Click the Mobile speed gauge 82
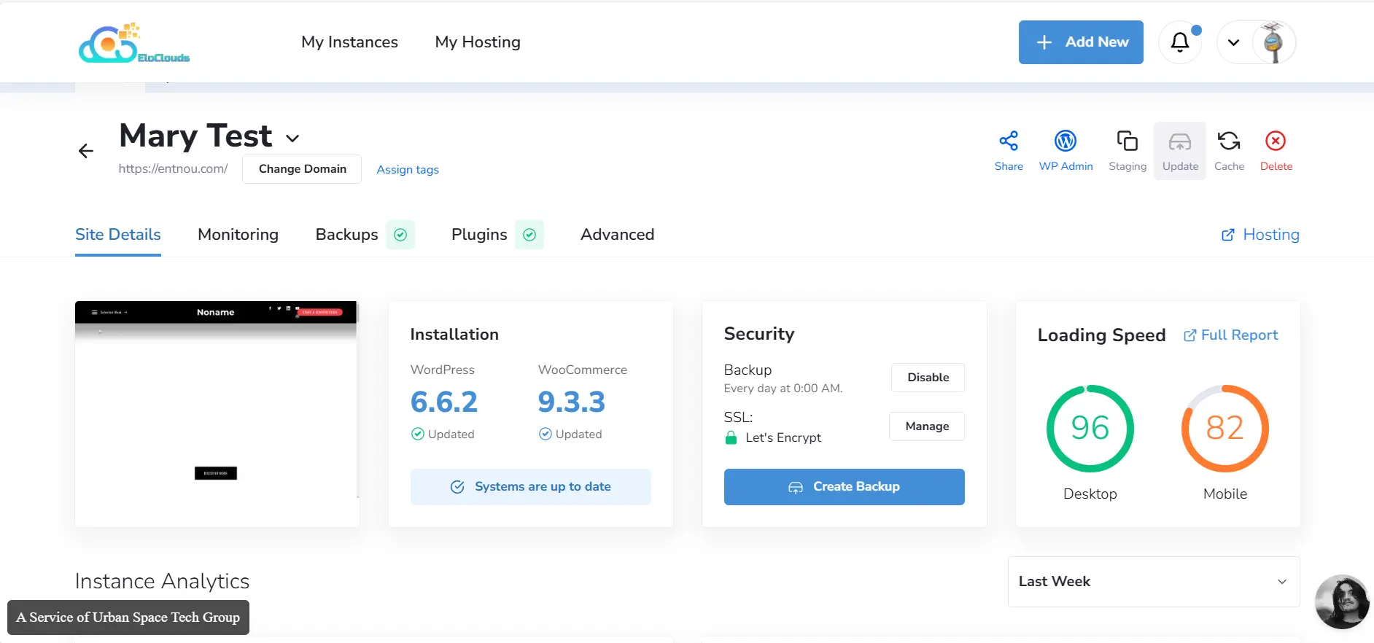 1224,428
